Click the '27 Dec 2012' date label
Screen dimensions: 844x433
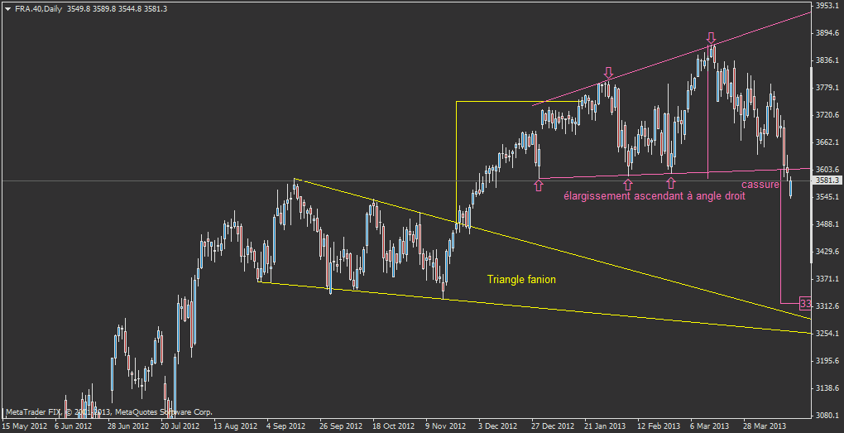click(x=553, y=426)
